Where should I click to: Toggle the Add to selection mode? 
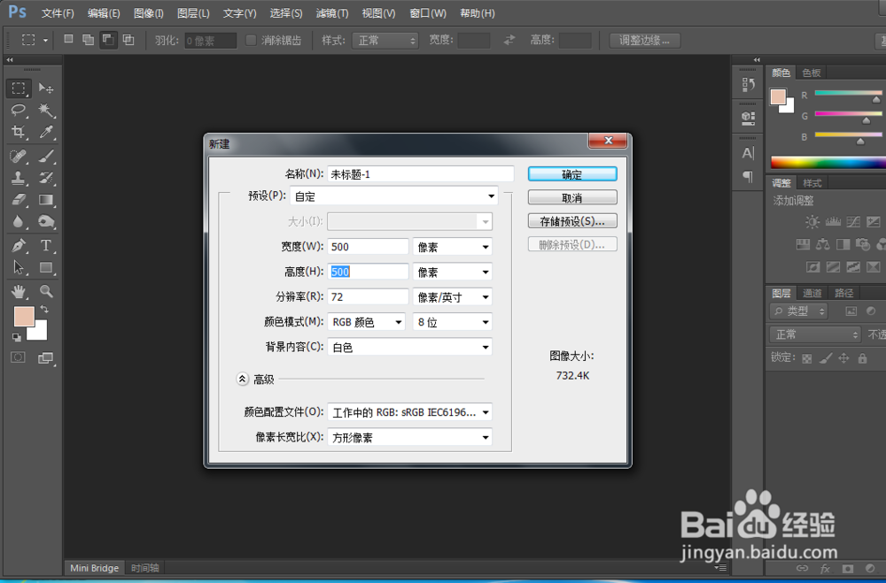click(x=88, y=40)
